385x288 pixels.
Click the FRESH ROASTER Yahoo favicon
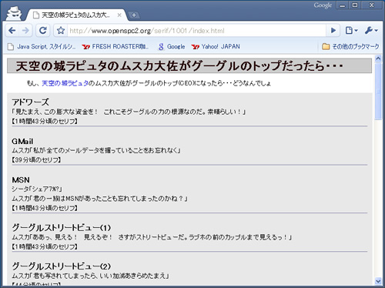(85, 47)
